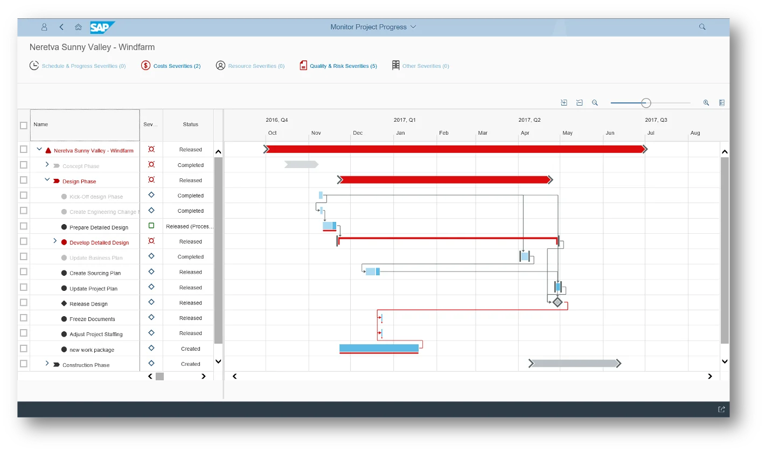Zoom in the Gantt chart
Image resolution: width=765 pixels, height=453 pixels.
[706, 102]
